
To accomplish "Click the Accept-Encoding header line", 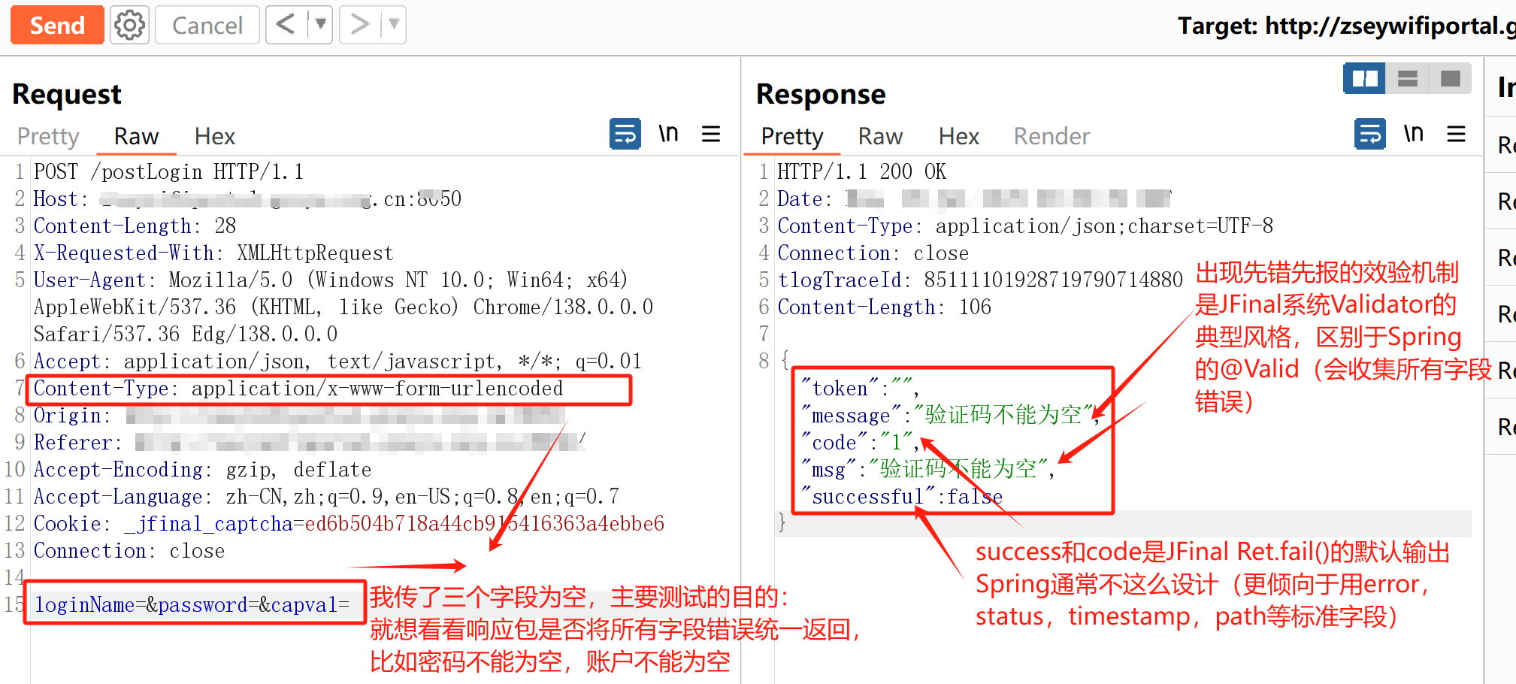I will [202, 470].
